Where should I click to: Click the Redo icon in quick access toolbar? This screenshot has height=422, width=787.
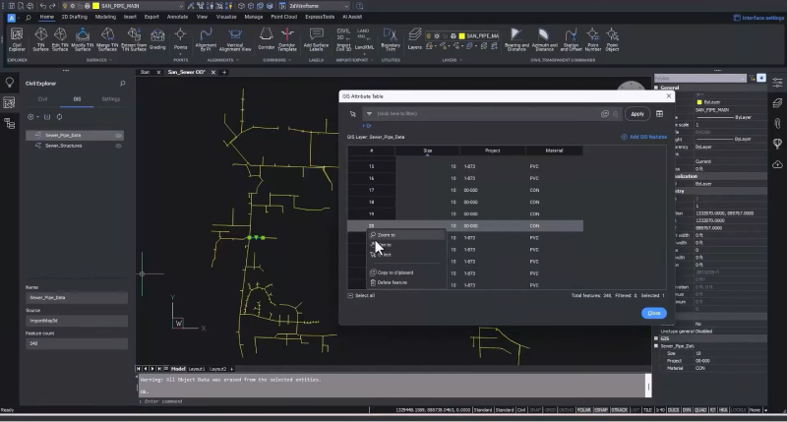(53, 6)
